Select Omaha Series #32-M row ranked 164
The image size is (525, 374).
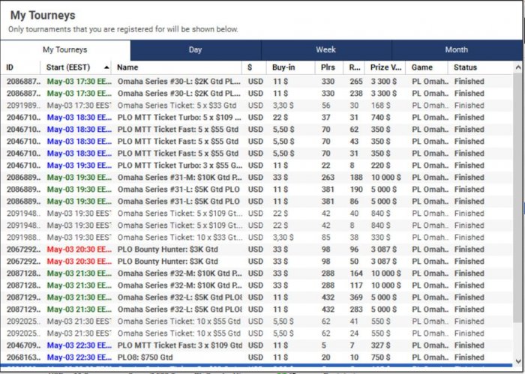[256, 274]
